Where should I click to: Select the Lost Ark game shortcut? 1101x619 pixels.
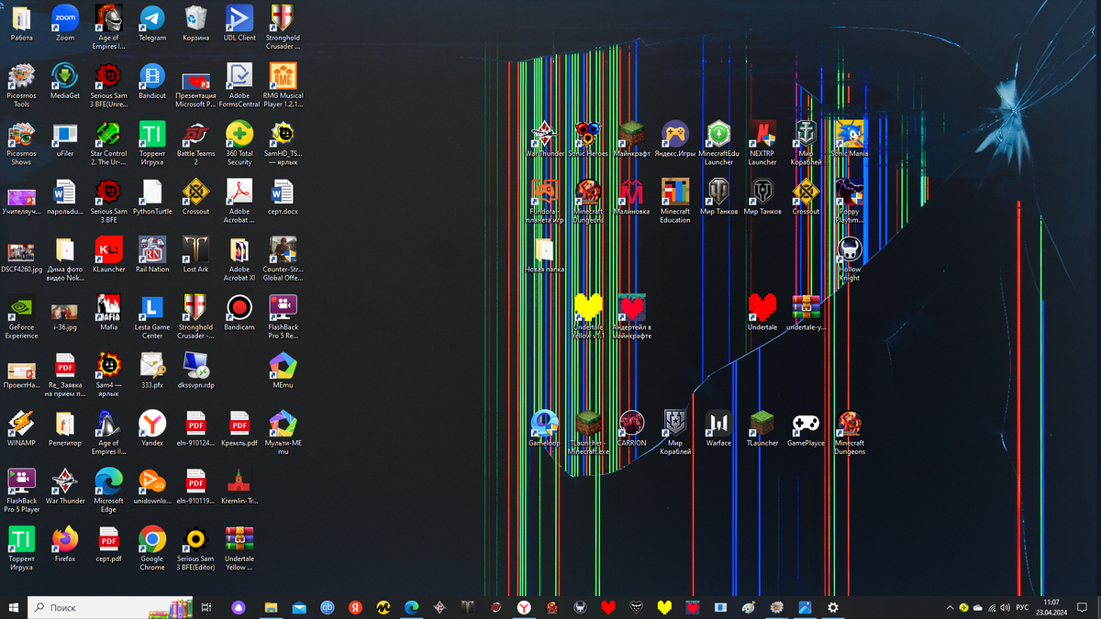coord(195,255)
